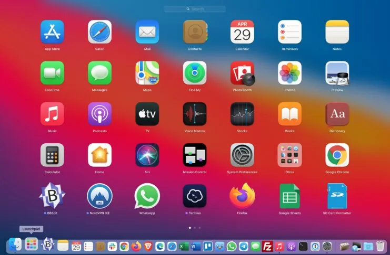Launch Reminders from the Launchpad grid
The height and width of the screenshot is (255, 390).
290,32
